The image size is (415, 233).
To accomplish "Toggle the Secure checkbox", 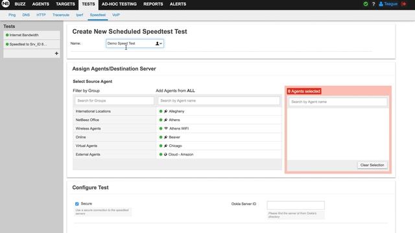I will [77, 204].
